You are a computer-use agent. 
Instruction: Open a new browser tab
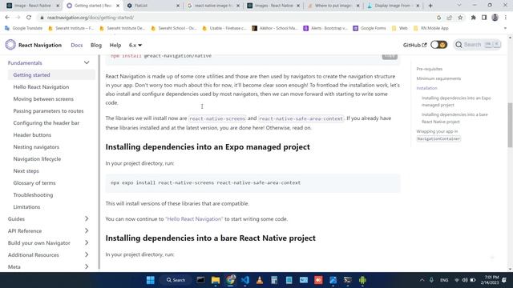[x=430, y=6]
